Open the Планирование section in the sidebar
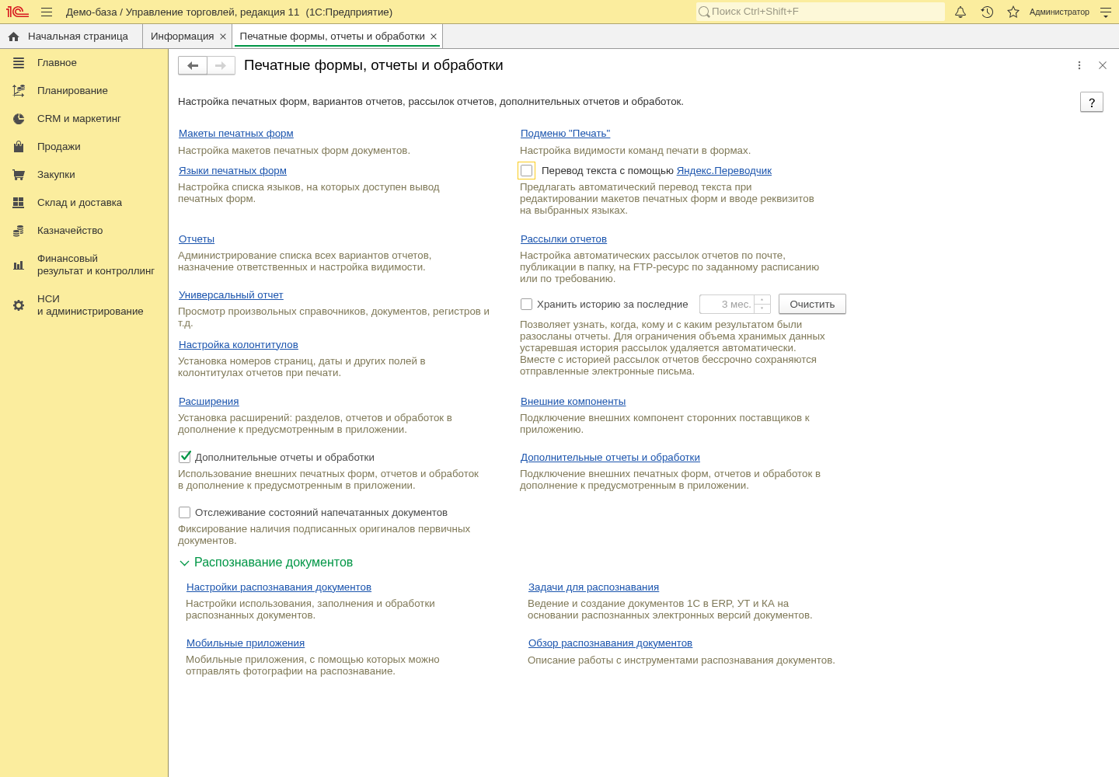Screen dimensions: 1119x777 click(x=84, y=91)
